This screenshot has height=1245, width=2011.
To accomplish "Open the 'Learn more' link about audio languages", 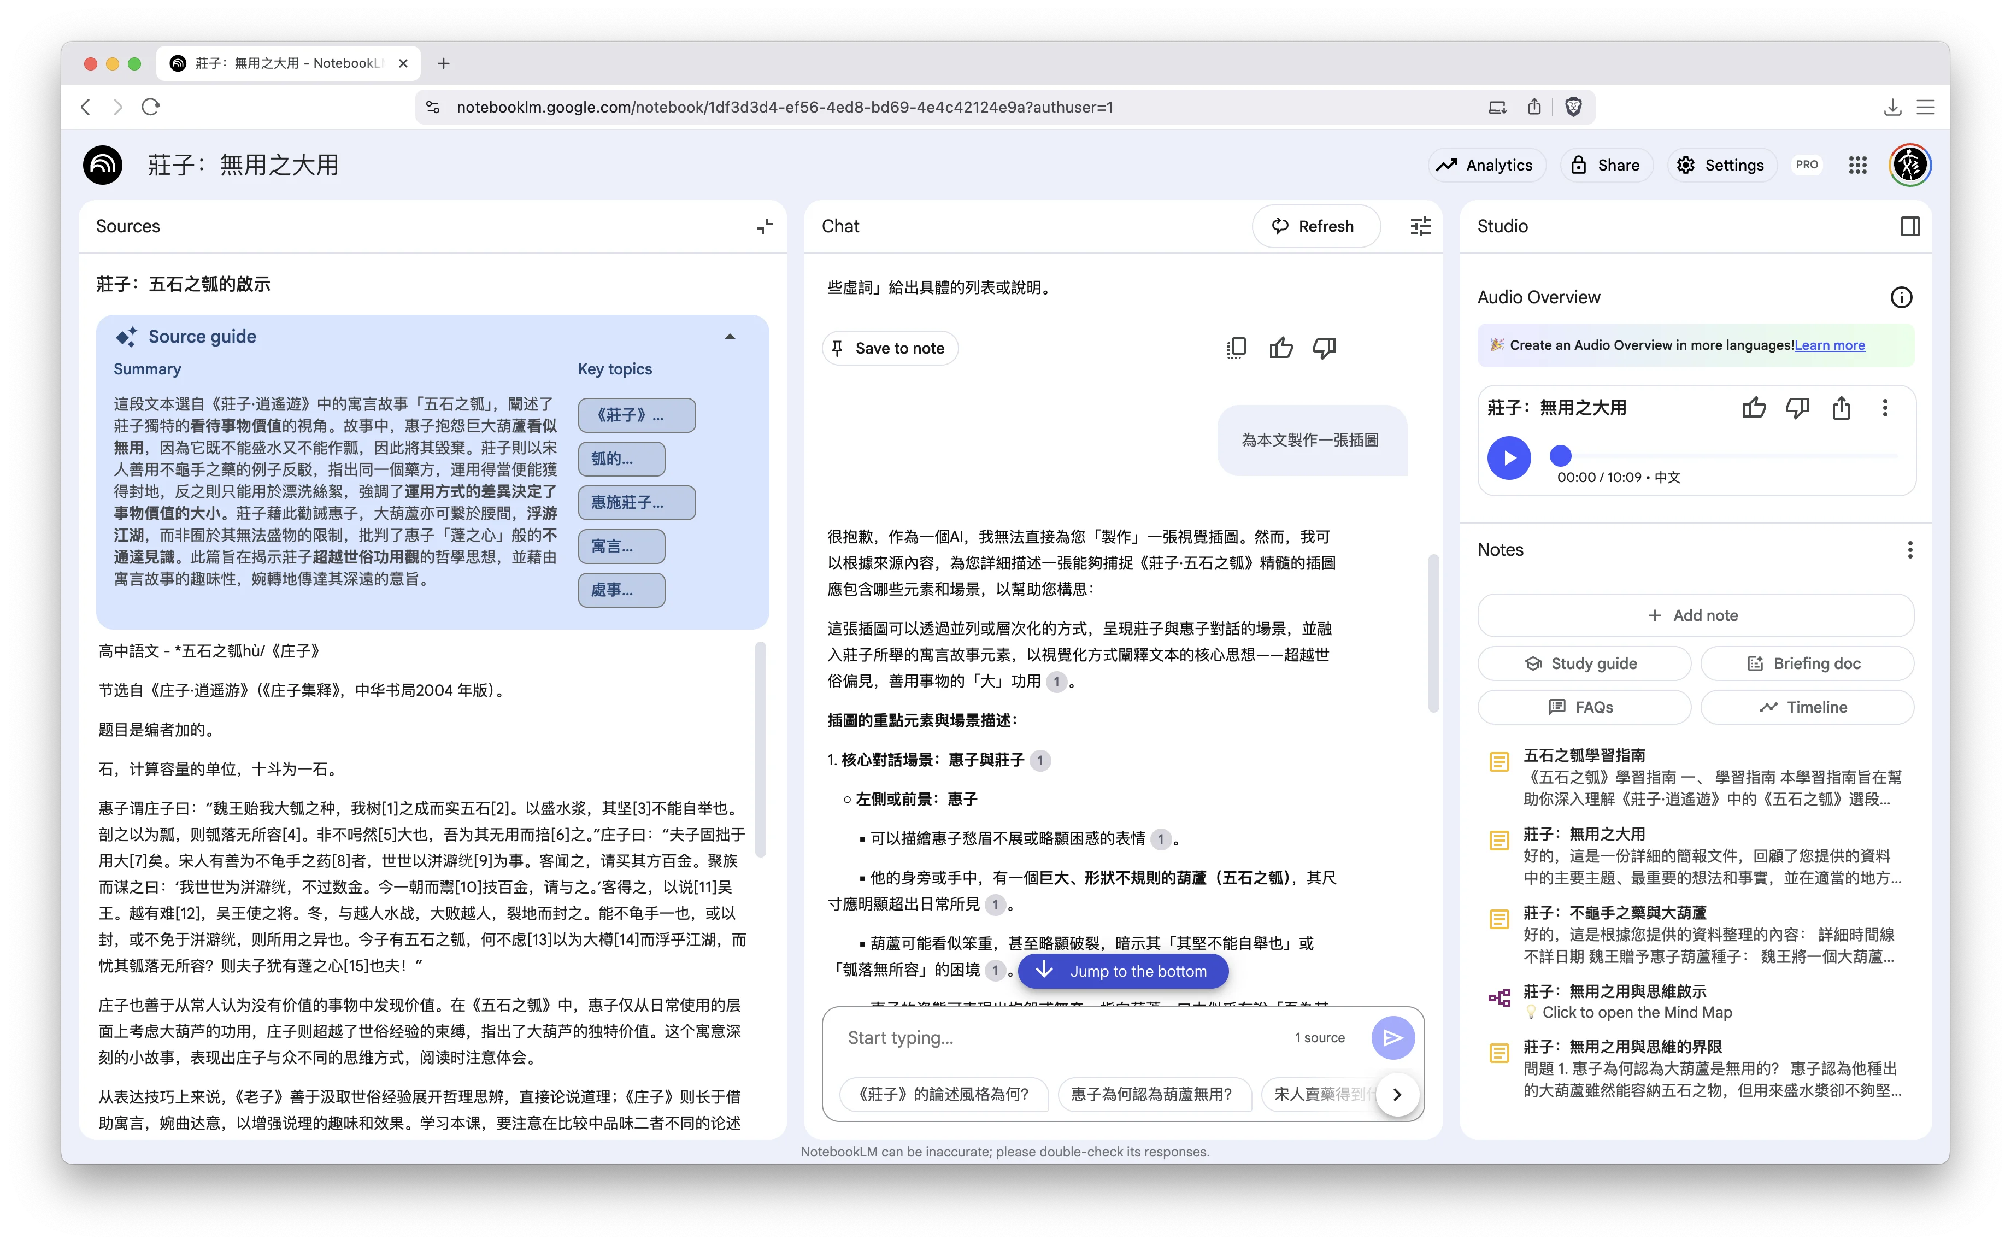I will (1829, 344).
